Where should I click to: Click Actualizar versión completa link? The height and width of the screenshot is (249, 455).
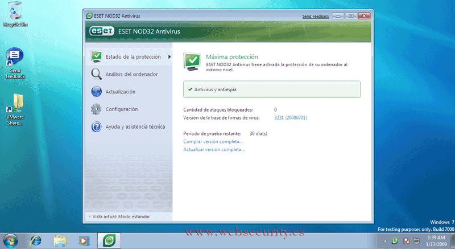[x=214, y=149]
